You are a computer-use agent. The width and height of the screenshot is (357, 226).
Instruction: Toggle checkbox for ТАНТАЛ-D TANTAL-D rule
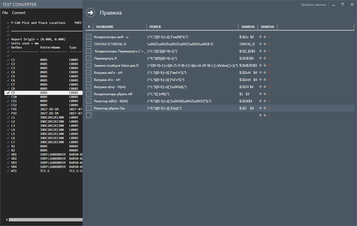coord(89,44)
